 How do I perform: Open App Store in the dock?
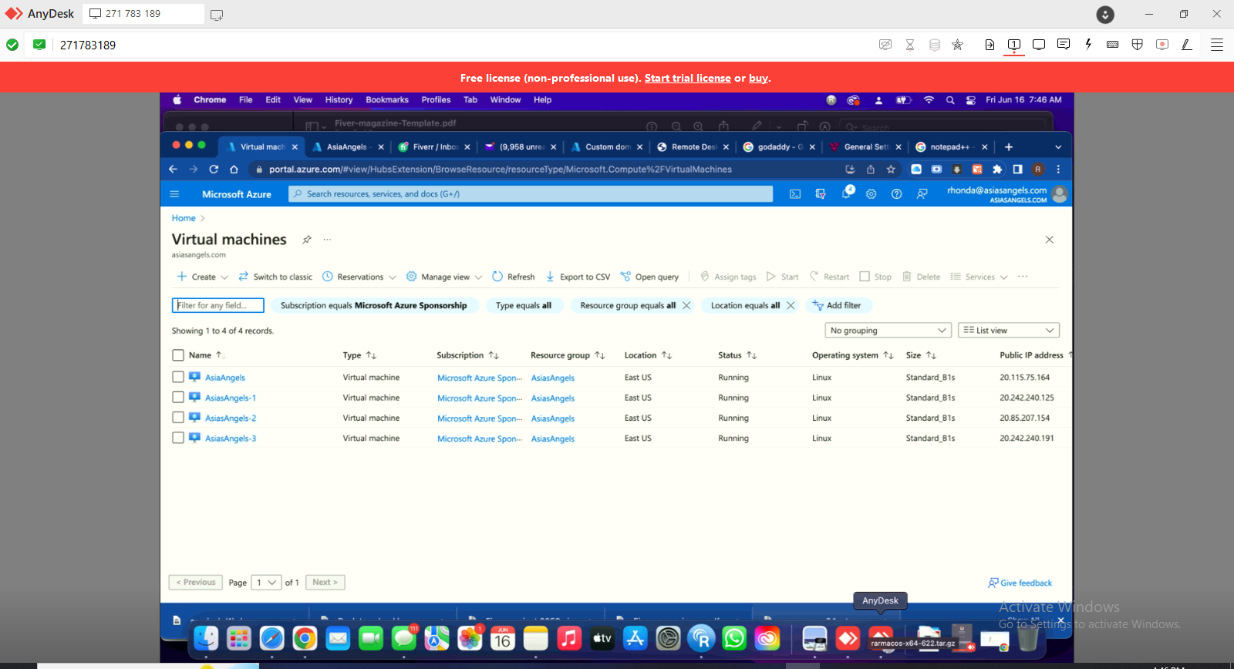(x=636, y=638)
